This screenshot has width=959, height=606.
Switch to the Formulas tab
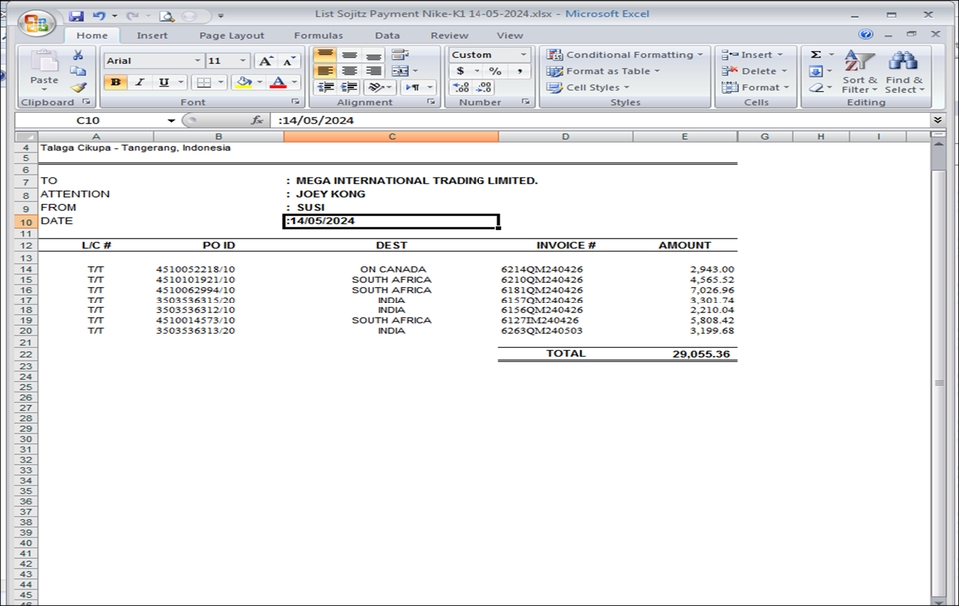point(318,36)
